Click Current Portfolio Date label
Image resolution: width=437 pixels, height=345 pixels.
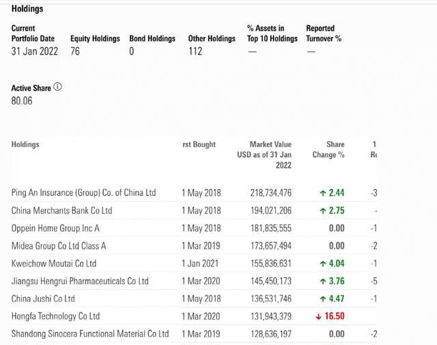[x=33, y=33]
